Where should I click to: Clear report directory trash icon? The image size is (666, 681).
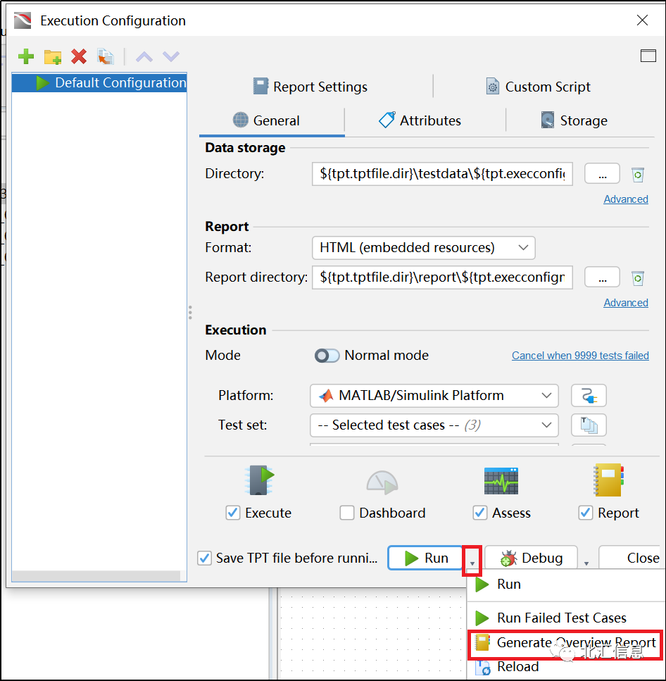click(x=637, y=278)
